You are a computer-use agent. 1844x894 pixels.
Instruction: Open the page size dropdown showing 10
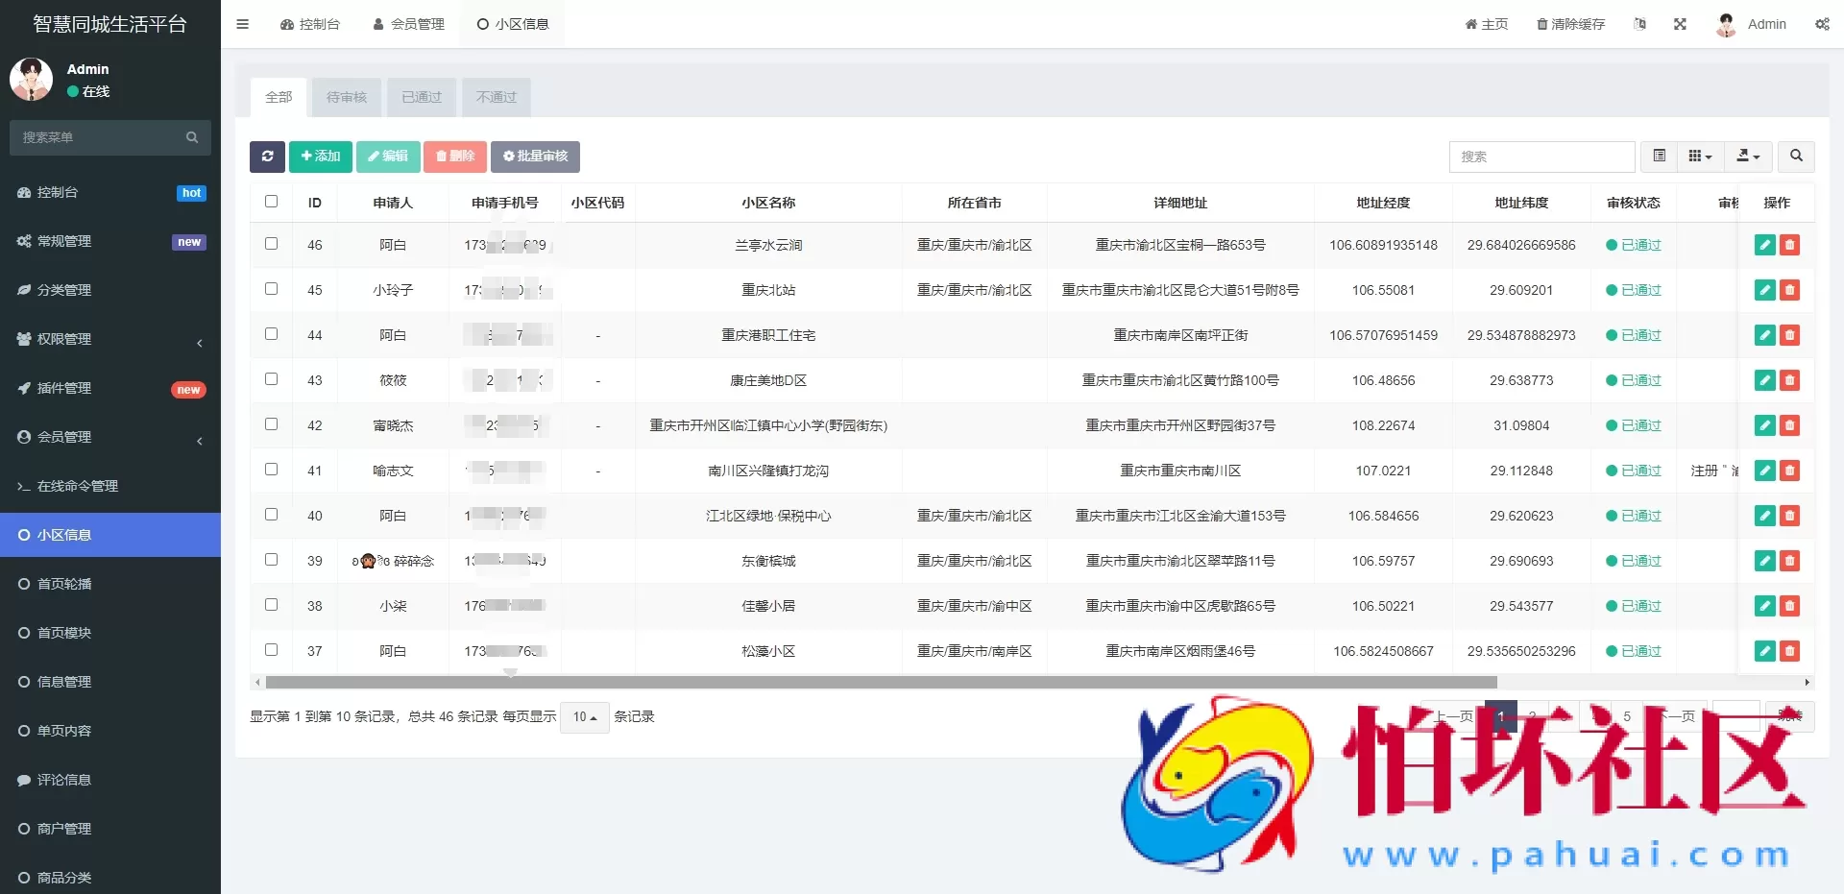[583, 716]
